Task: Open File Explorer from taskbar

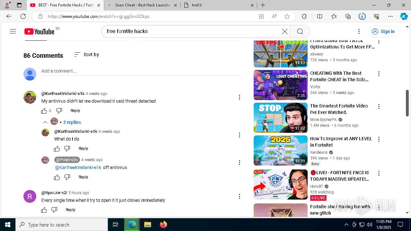Action: click(x=147, y=225)
